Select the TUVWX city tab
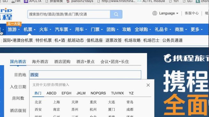Image resolution: width=209 pixels, height=117 pixels. tap(117, 93)
